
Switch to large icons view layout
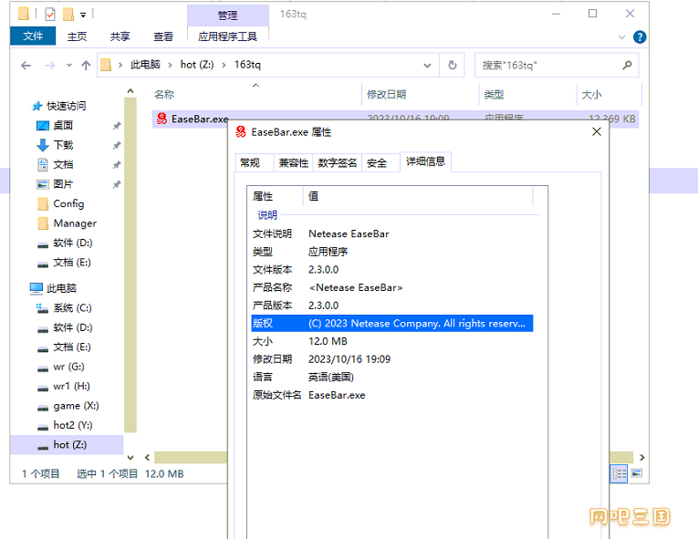pos(637,473)
